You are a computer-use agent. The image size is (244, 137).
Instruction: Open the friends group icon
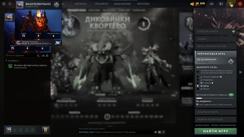[x=47, y=56]
